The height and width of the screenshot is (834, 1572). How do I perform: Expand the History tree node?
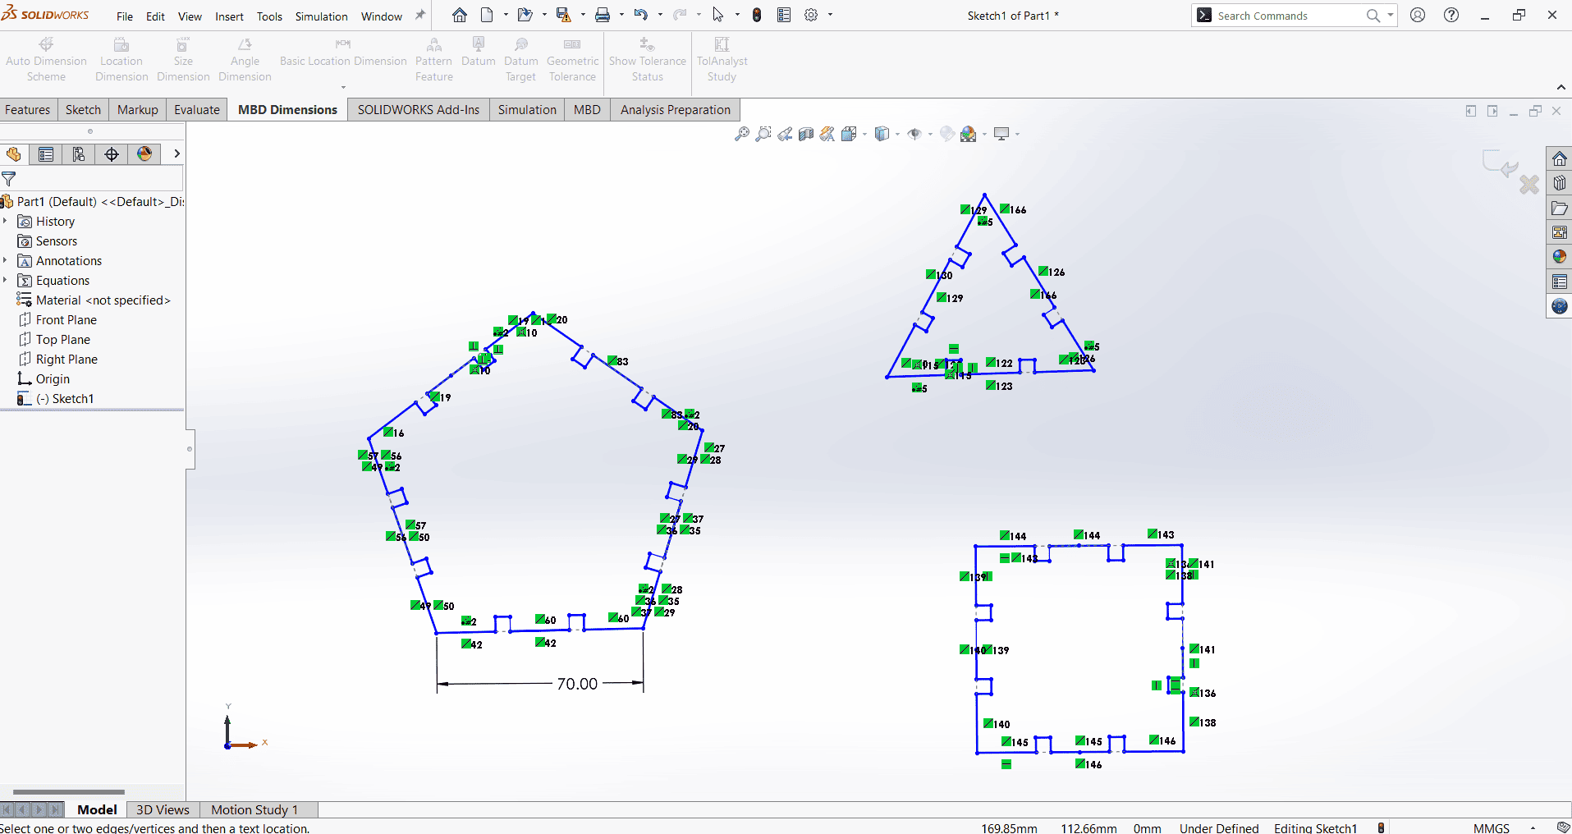coord(6,221)
